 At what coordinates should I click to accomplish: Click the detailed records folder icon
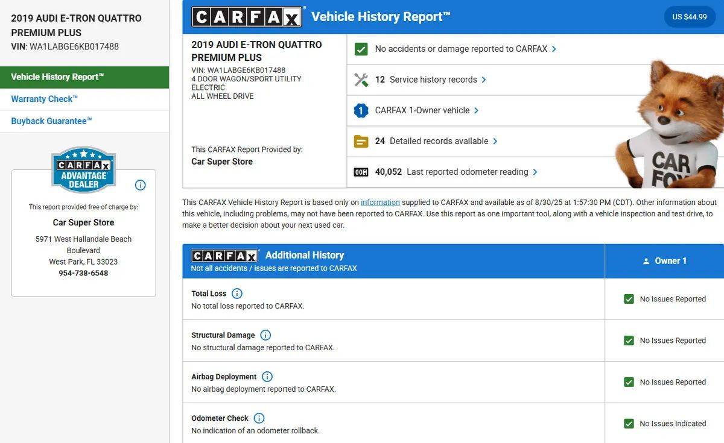pyautogui.click(x=361, y=141)
